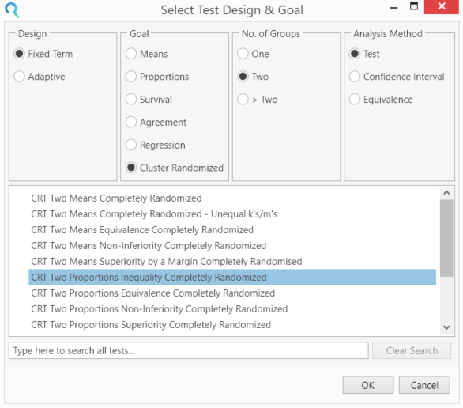
Task: Click the nQuery app logo icon
Action: (13, 9)
